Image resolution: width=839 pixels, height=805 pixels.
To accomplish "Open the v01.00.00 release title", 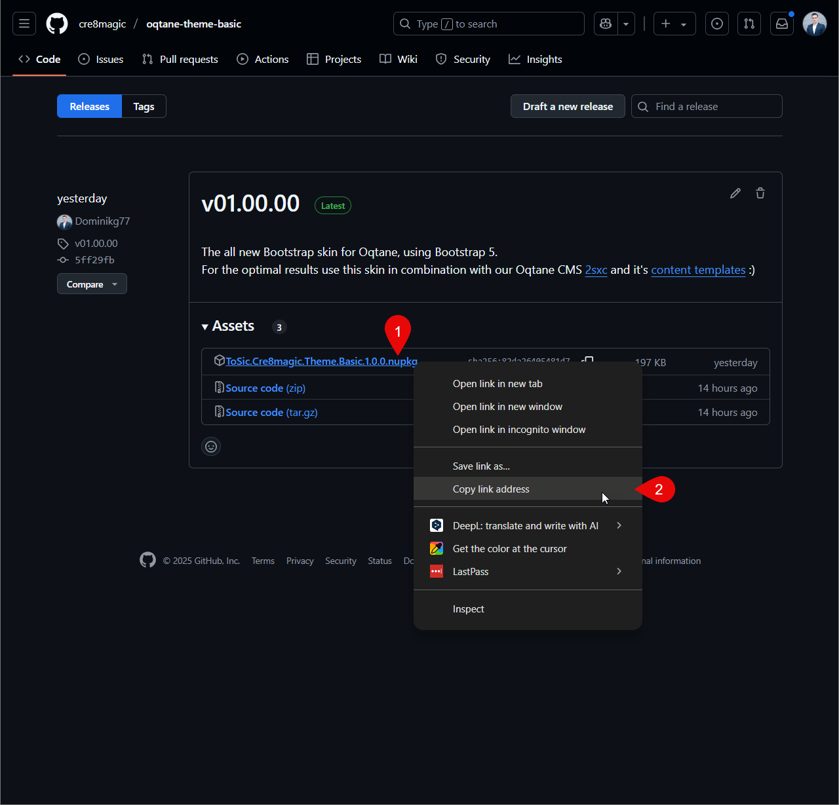I will click(250, 204).
